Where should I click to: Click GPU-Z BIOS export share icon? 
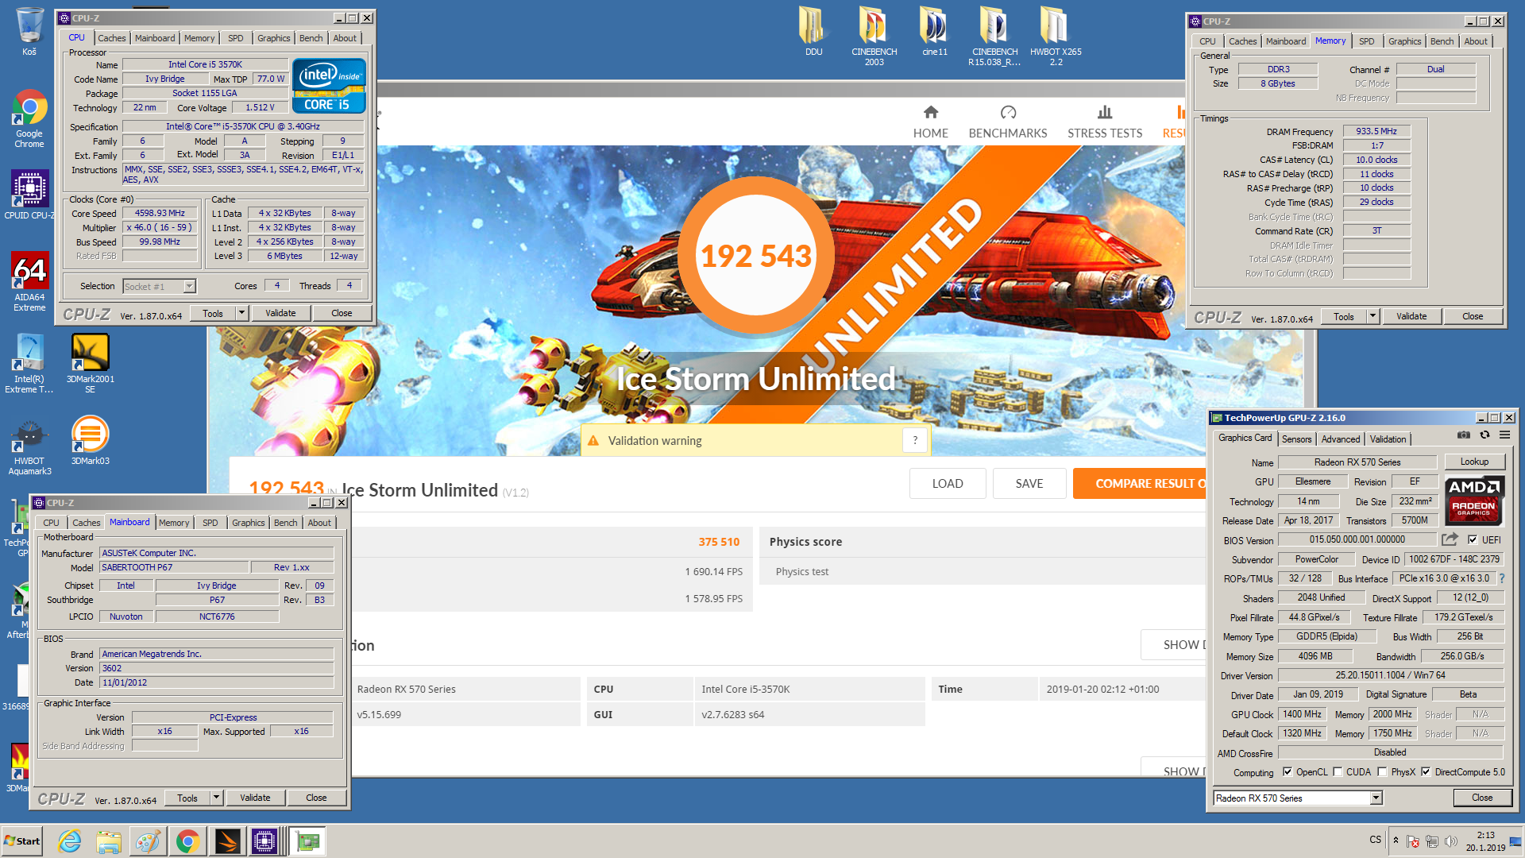pyautogui.click(x=1450, y=539)
